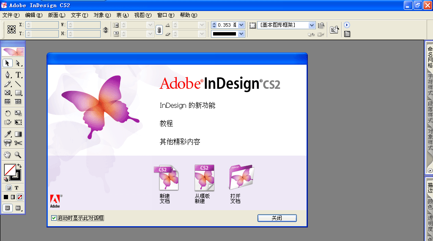Click the constrain proportions chain icon
Viewport: 433px width, 241px height.
159,30
